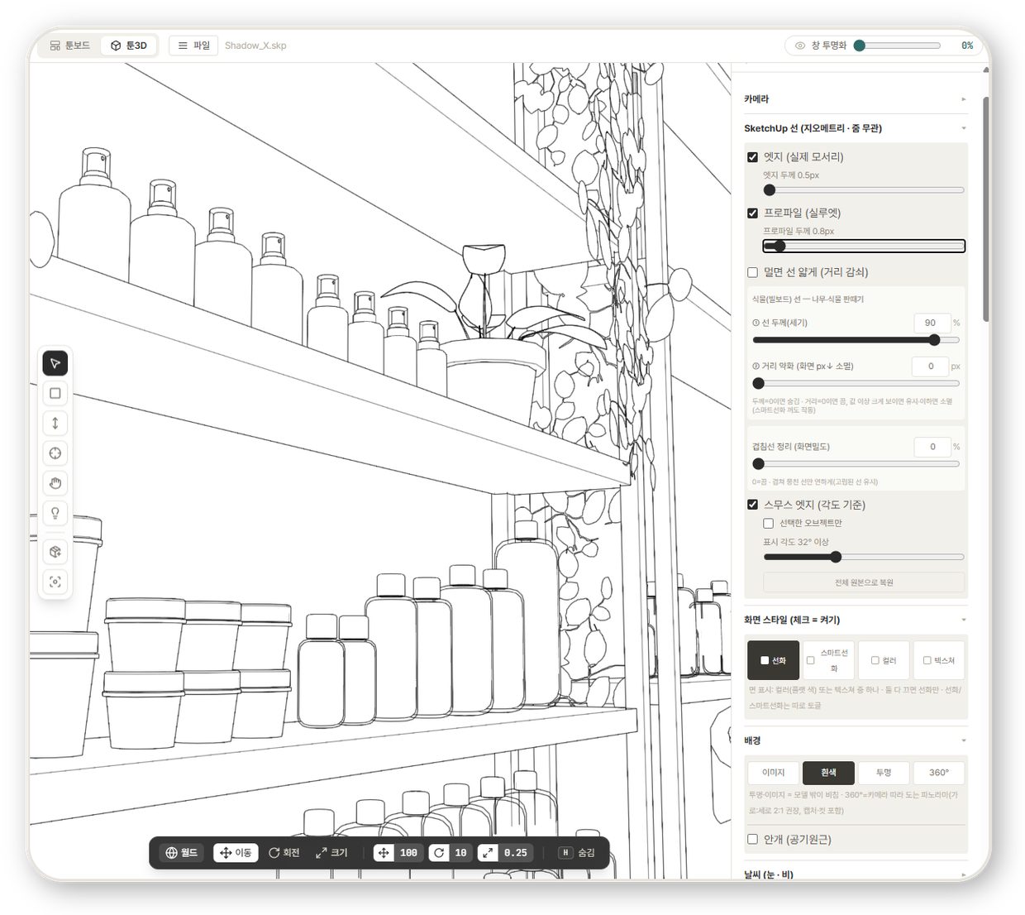Click the move step value 100
Screen dimensions: 1025x915
[409, 852]
